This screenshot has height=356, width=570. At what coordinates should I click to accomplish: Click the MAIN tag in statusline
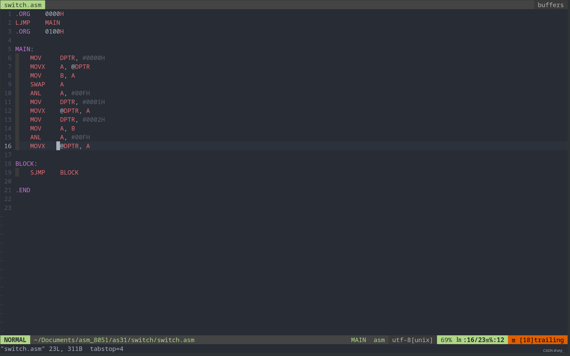tap(358, 340)
